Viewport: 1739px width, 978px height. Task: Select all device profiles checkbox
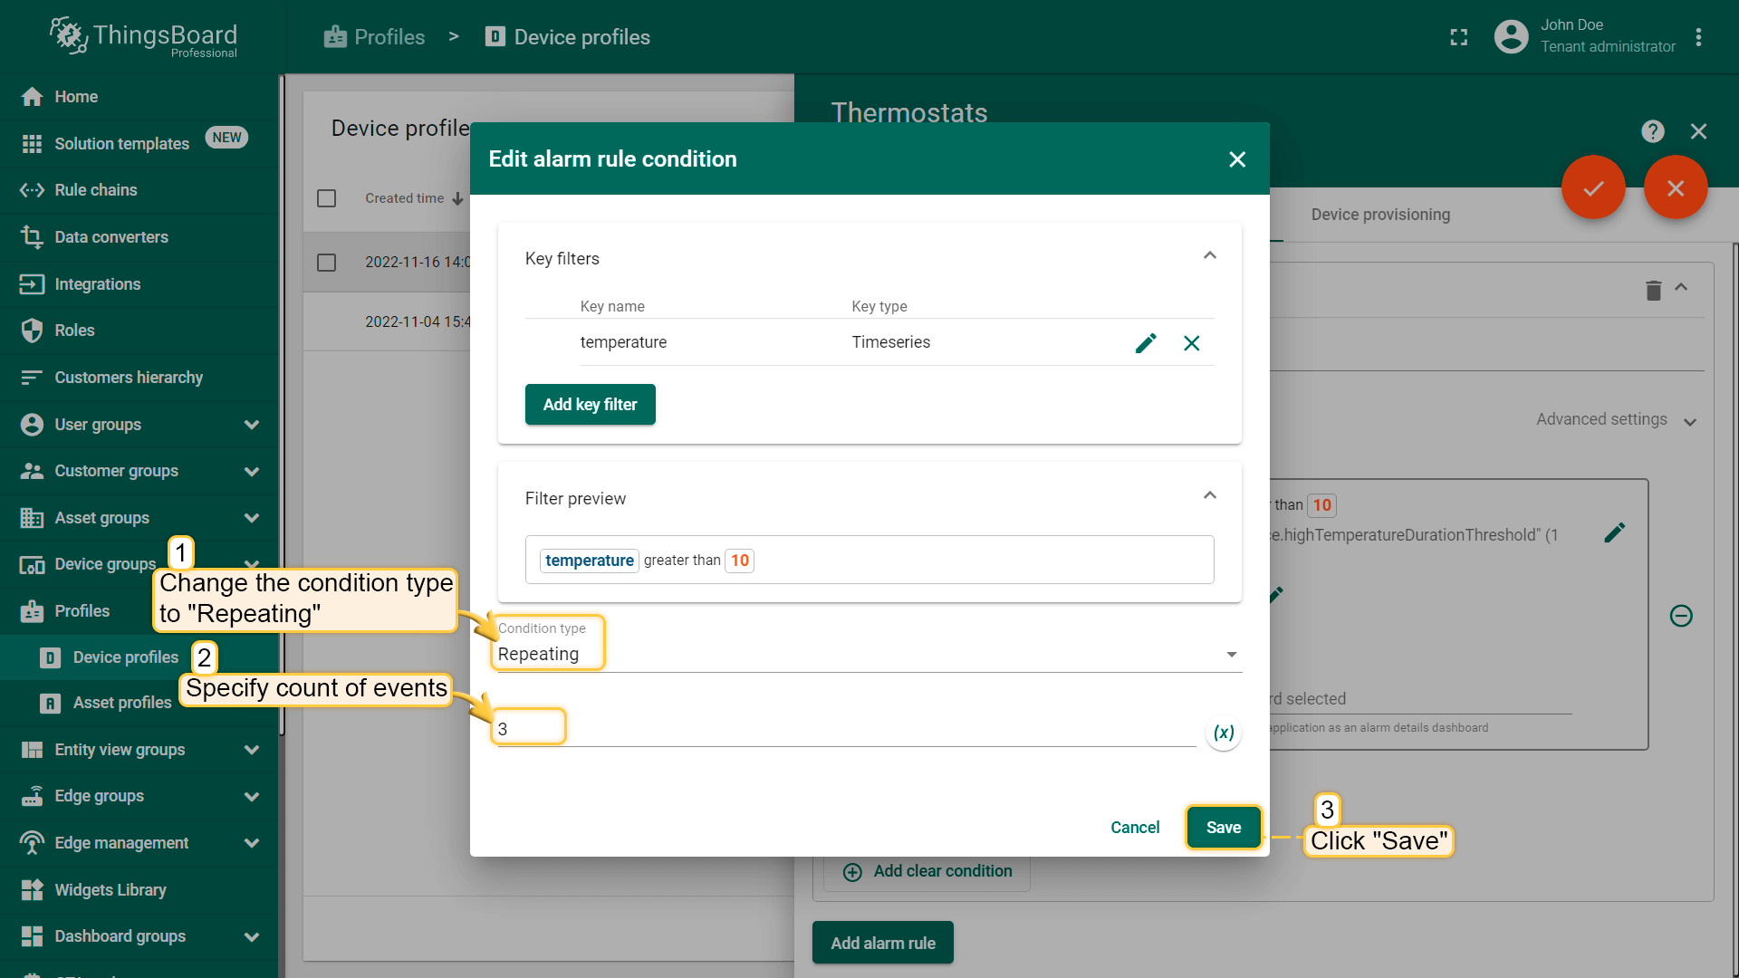click(x=327, y=198)
